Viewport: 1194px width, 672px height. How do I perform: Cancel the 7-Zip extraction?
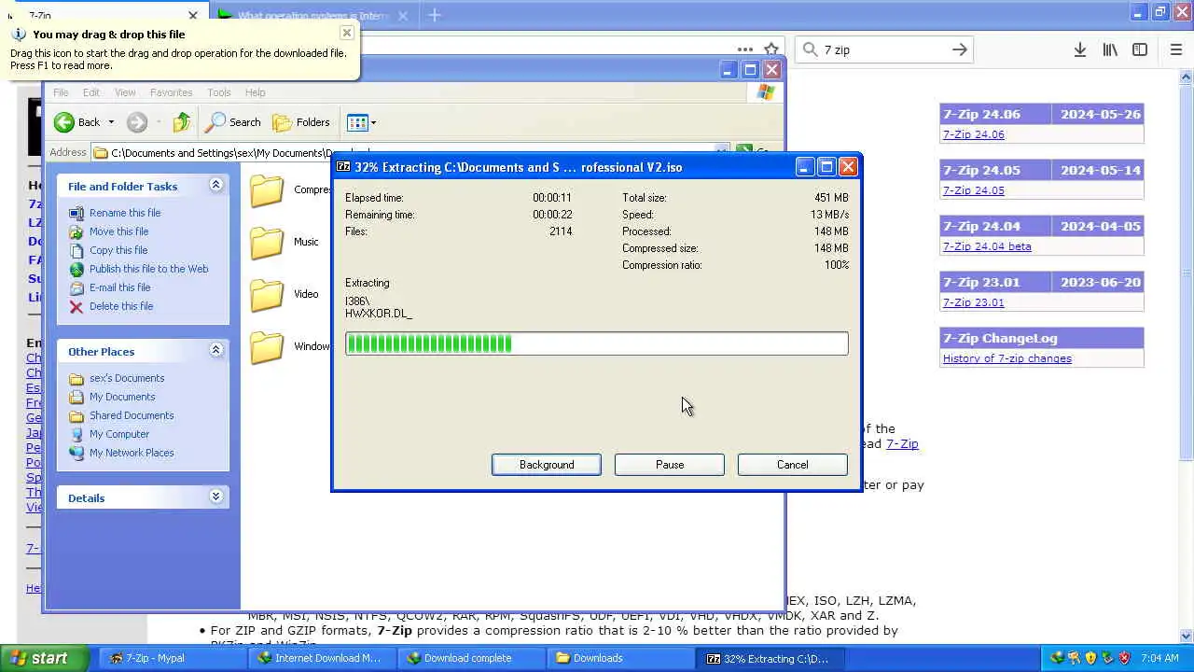click(793, 465)
